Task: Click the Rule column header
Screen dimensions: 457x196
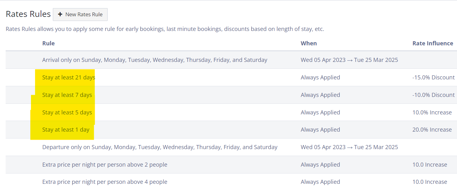Action: pyautogui.click(x=48, y=43)
